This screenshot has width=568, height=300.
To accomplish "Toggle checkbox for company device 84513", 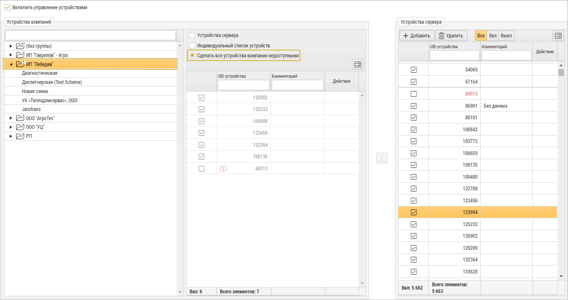I will [x=202, y=169].
